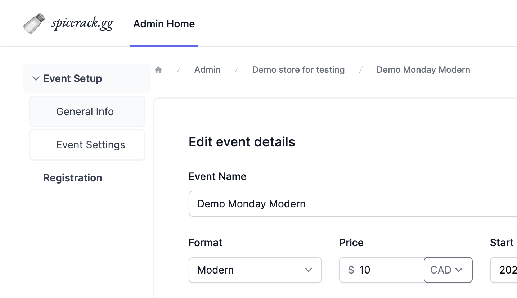Image resolution: width=517 pixels, height=298 pixels.
Task: Click the Format dropdown chevron arrow
Action: point(308,270)
